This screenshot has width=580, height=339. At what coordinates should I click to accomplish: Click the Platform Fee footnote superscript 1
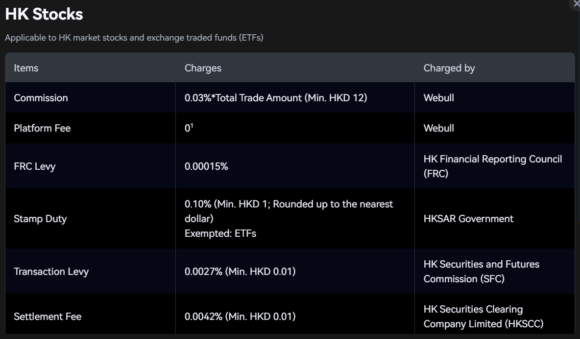(192, 126)
